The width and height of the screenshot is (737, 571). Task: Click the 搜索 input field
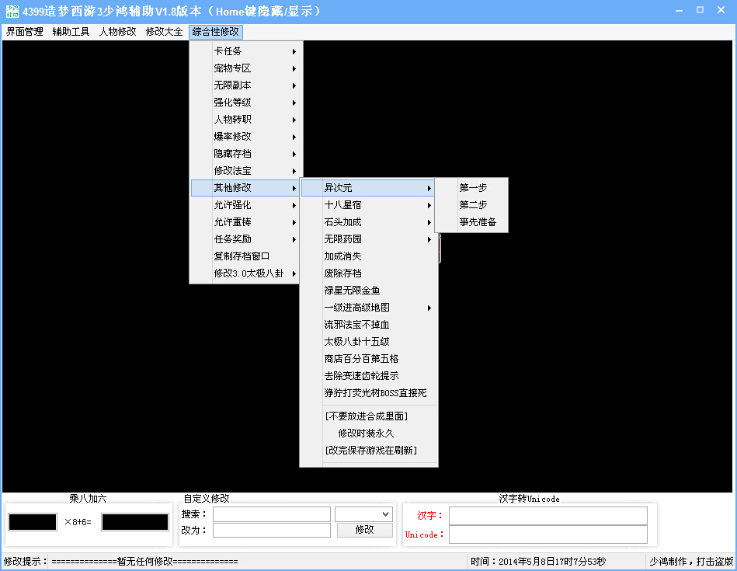pyautogui.click(x=272, y=514)
